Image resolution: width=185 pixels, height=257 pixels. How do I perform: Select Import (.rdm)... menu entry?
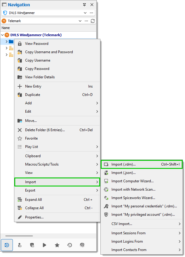tap(142, 164)
